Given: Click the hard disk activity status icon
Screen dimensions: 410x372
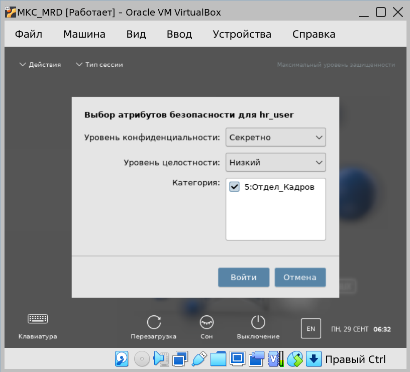Looking at the screenshot, I should point(122,359).
